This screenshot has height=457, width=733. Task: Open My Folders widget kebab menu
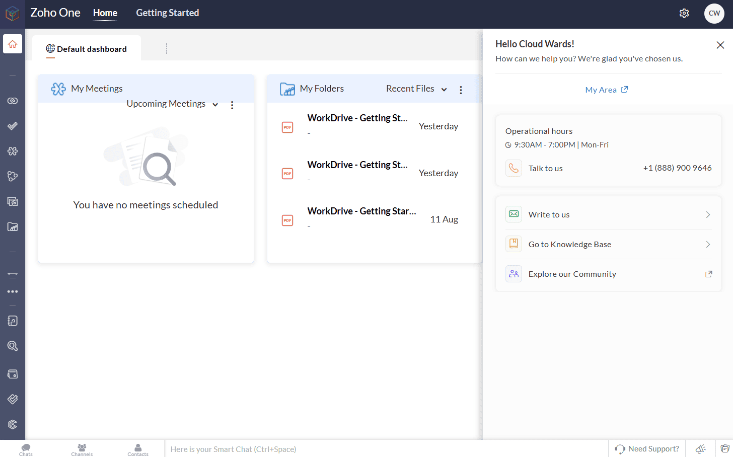[x=461, y=90]
